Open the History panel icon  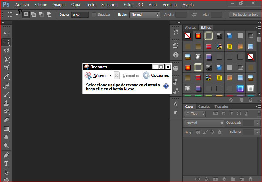[x=176, y=32]
